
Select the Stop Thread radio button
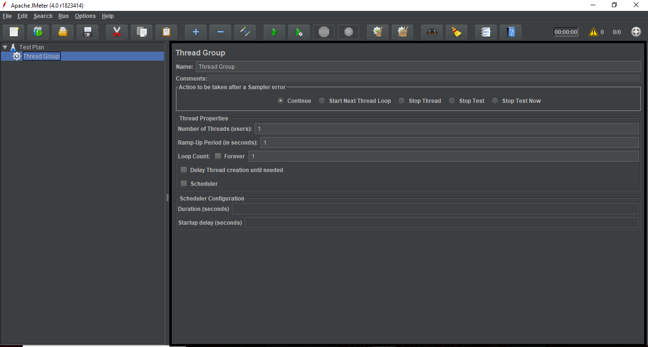pos(402,101)
